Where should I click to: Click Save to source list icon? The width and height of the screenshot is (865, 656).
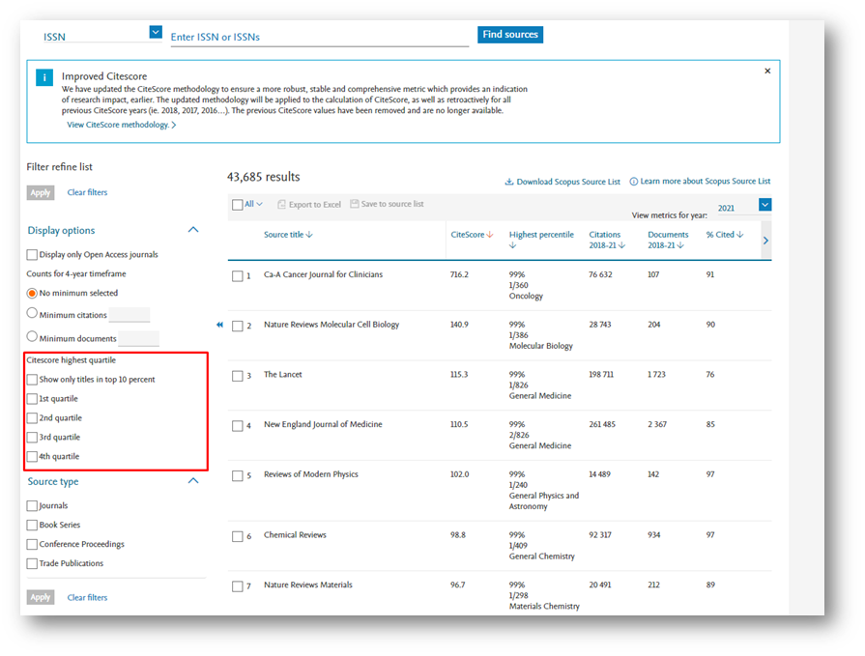tap(355, 205)
